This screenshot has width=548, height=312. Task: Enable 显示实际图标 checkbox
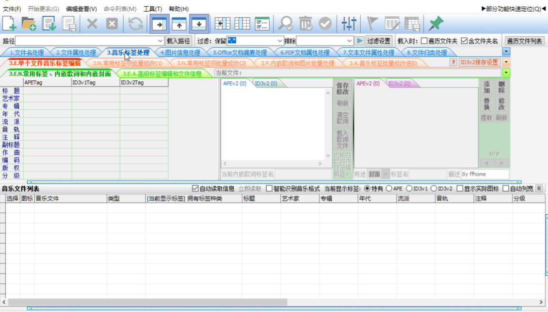[x=460, y=189]
